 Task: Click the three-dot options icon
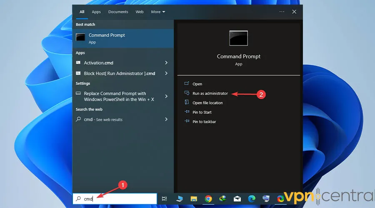282,12
